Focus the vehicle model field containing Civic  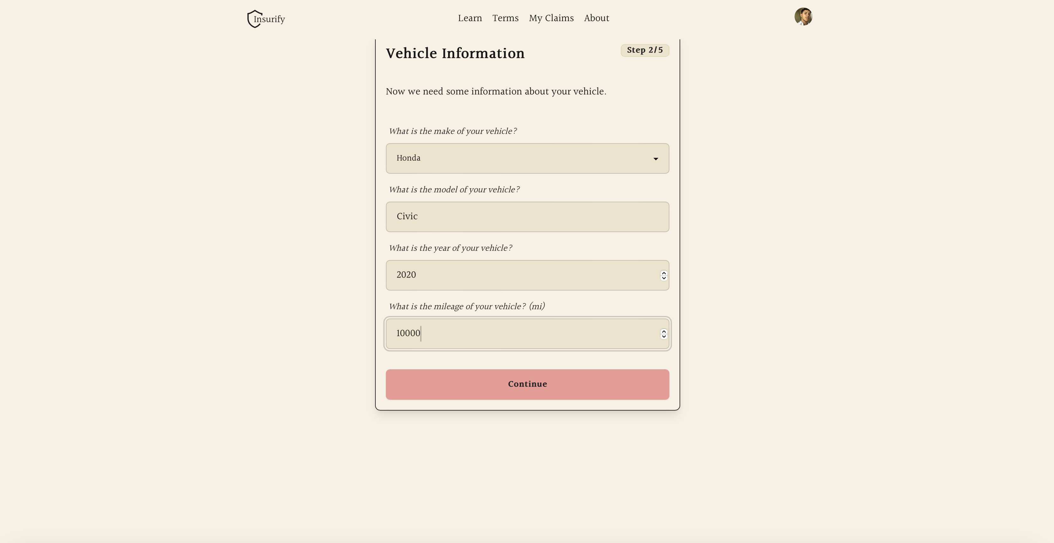point(527,217)
